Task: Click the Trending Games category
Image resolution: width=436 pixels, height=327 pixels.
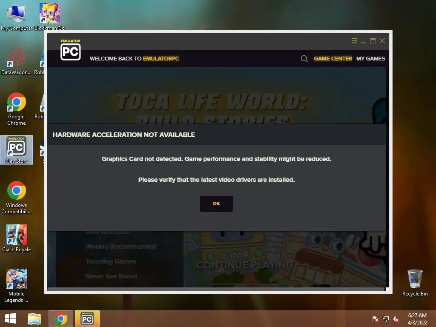Action: (111, 261)
